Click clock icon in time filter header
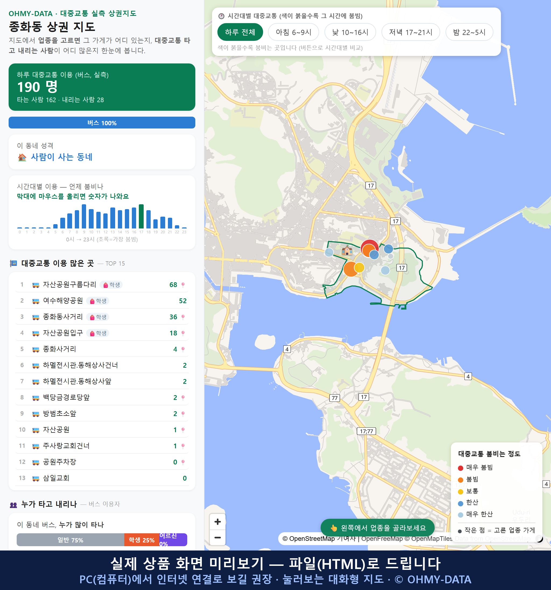The width and height of the screenshot is (551, 590). click(221, 16)
